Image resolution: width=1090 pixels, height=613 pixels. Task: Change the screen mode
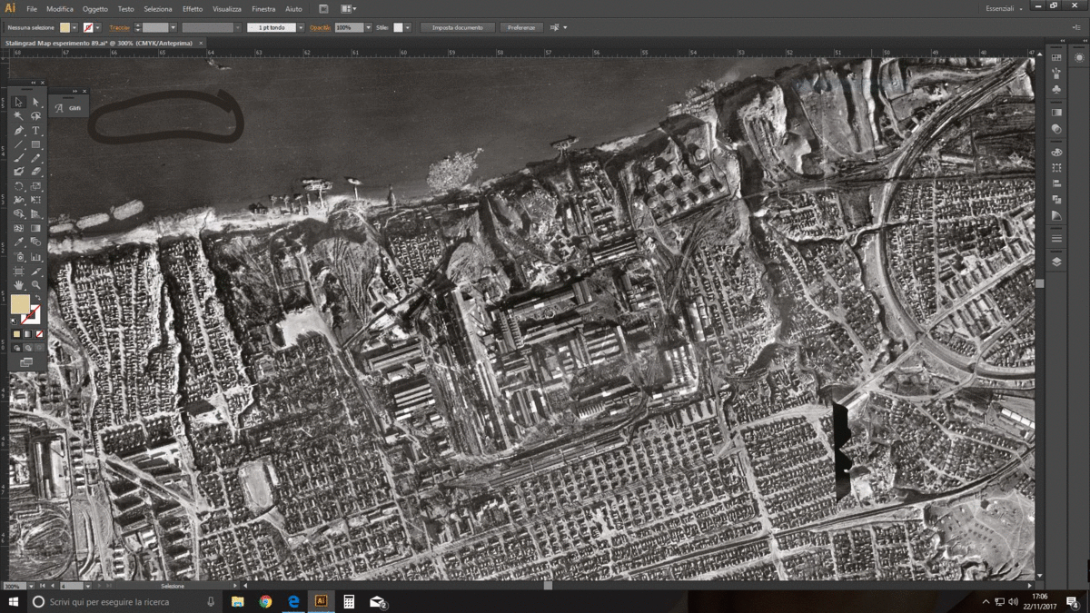(26, 362)
